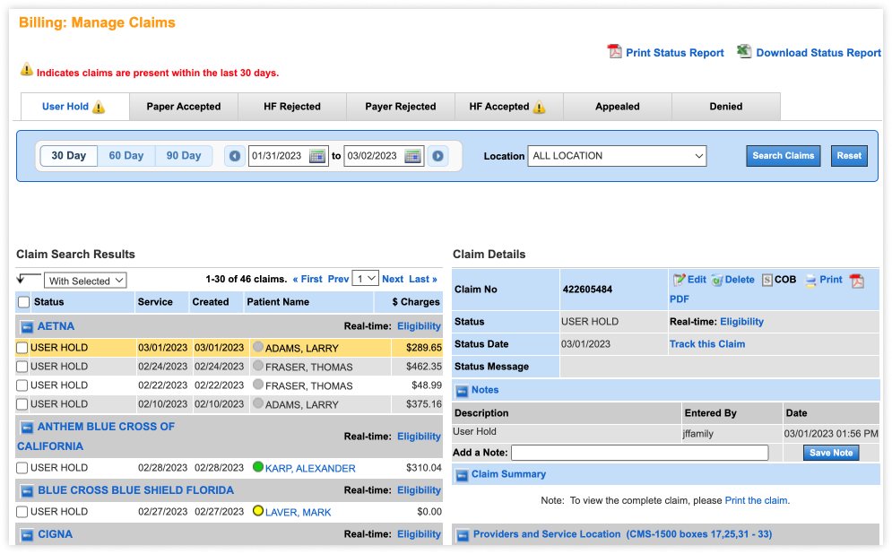Open the Track this Claim link
This screenshot has height=554, width=892.
707,343
